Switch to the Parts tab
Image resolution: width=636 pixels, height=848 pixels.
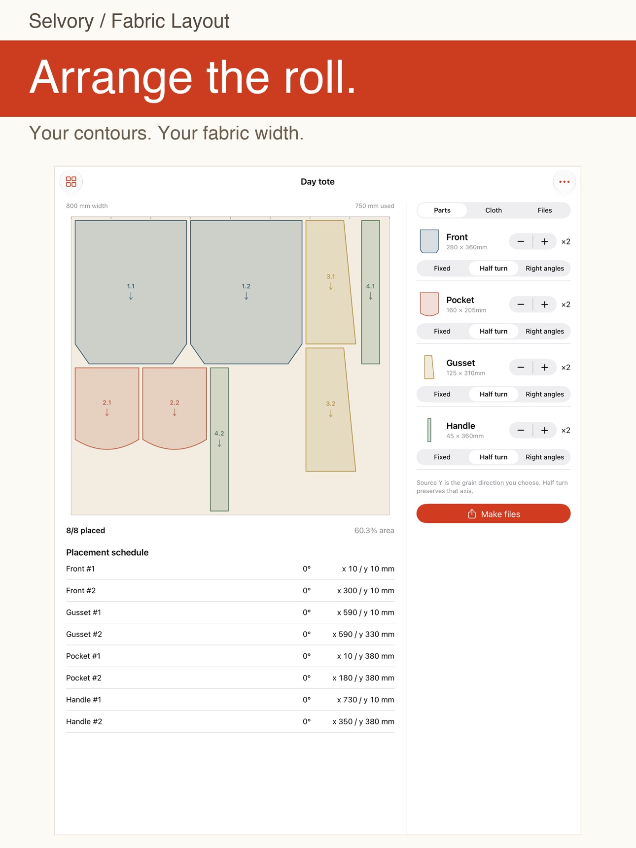click(442, 210)
